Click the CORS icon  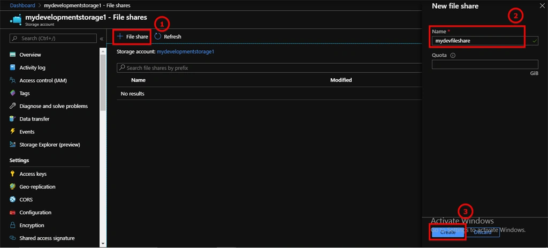13,200
